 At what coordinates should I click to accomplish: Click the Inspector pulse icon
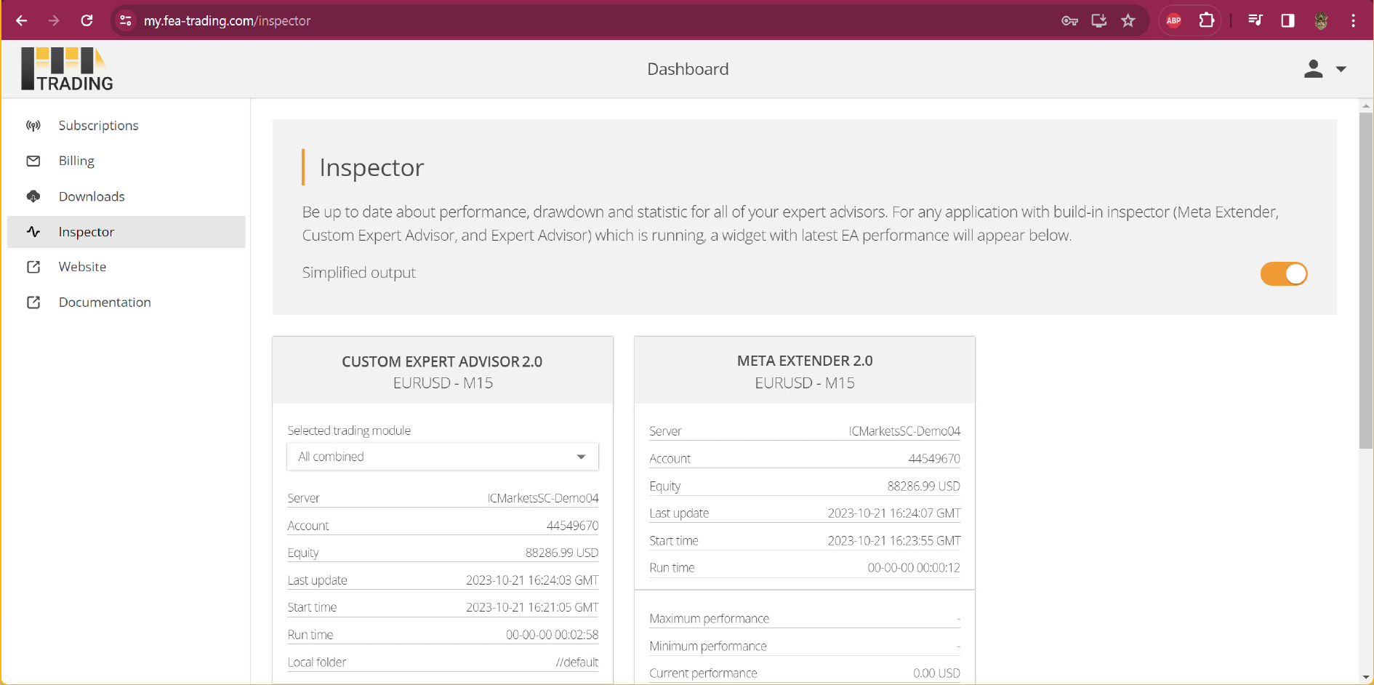33,232
